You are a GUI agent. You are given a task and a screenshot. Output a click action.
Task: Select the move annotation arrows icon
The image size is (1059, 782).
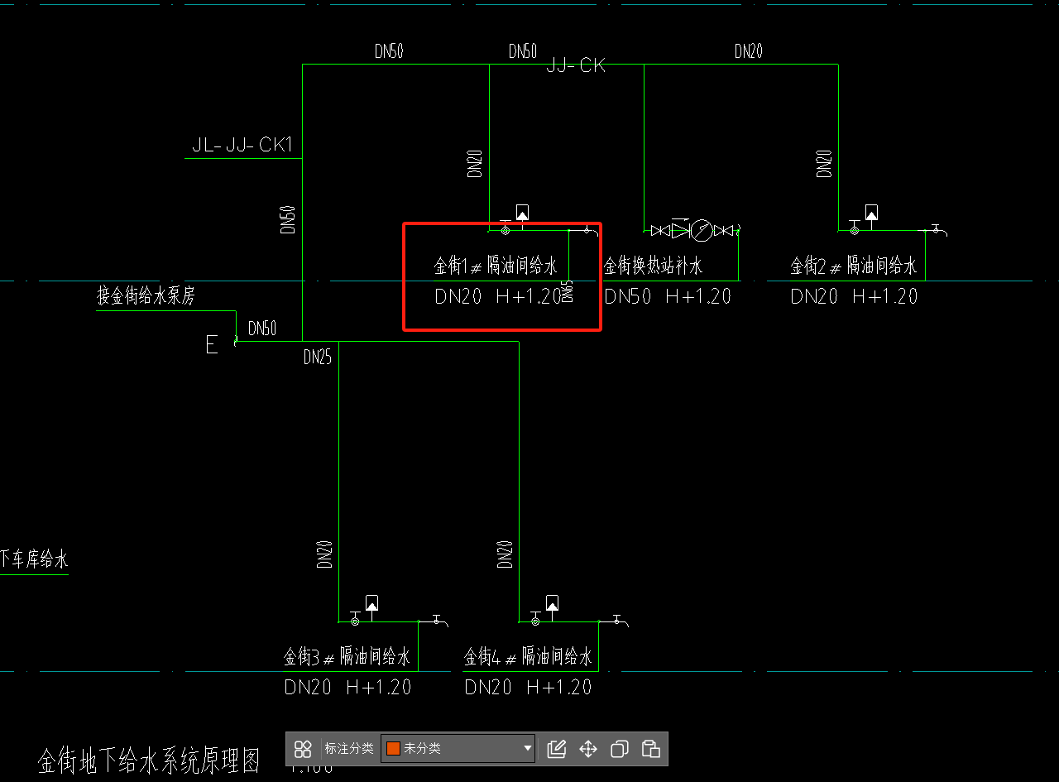click(x=588, y=749)
